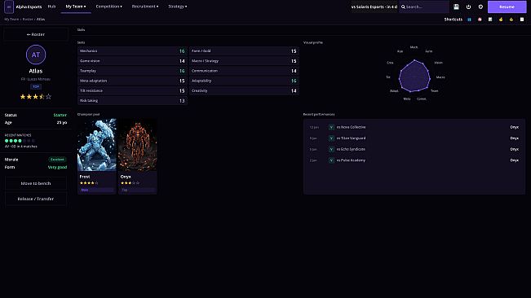Click into the Search field
531x298 pixels.
tap(424, 7)
